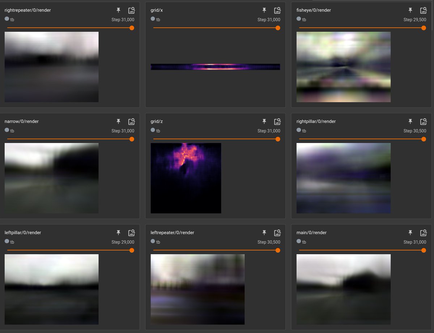Click the 'Step 30,500' label on rightpillar card
434x333 pixels.
click(x=415, y=131)
